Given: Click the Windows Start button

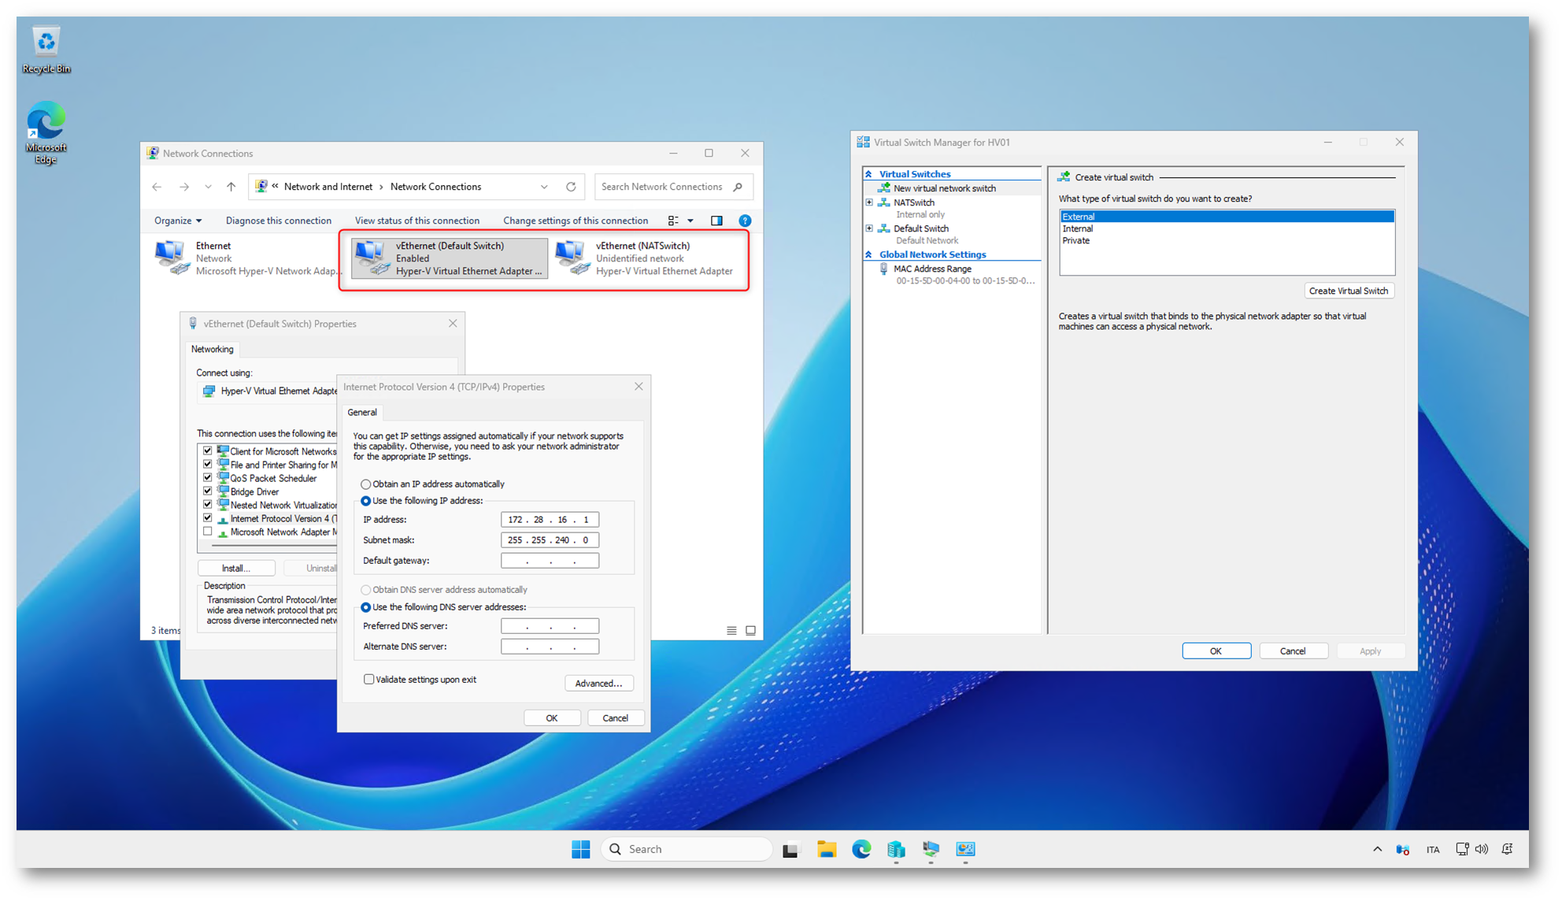Looking at the screenshot, I should (x=581, y=849).
